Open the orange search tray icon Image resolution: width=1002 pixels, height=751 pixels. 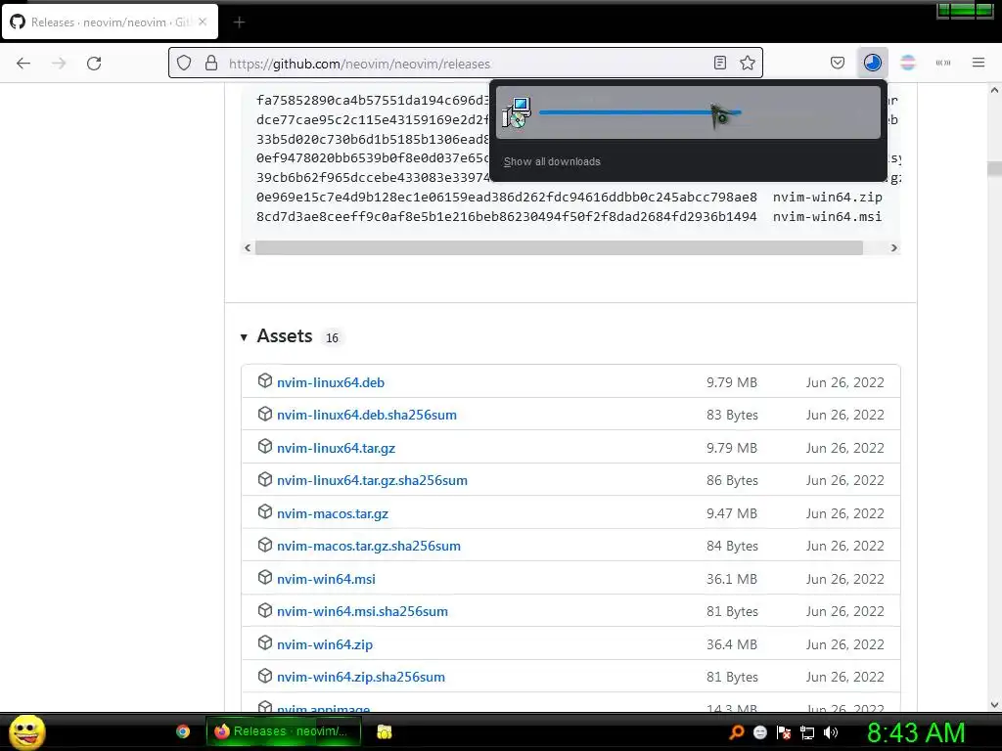tap(737, 732)
